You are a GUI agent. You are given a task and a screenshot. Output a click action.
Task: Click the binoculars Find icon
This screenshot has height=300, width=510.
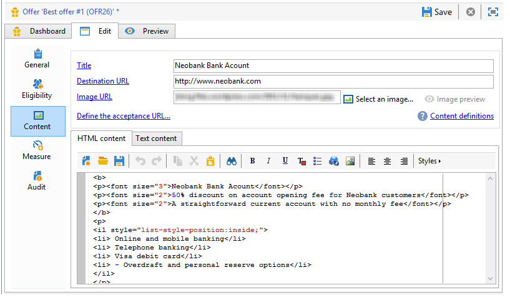(x=231, y=161)
